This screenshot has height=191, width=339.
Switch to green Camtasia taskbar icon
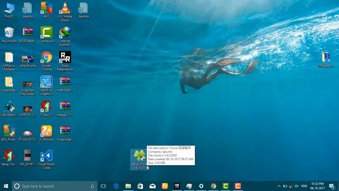click(226, 186)
